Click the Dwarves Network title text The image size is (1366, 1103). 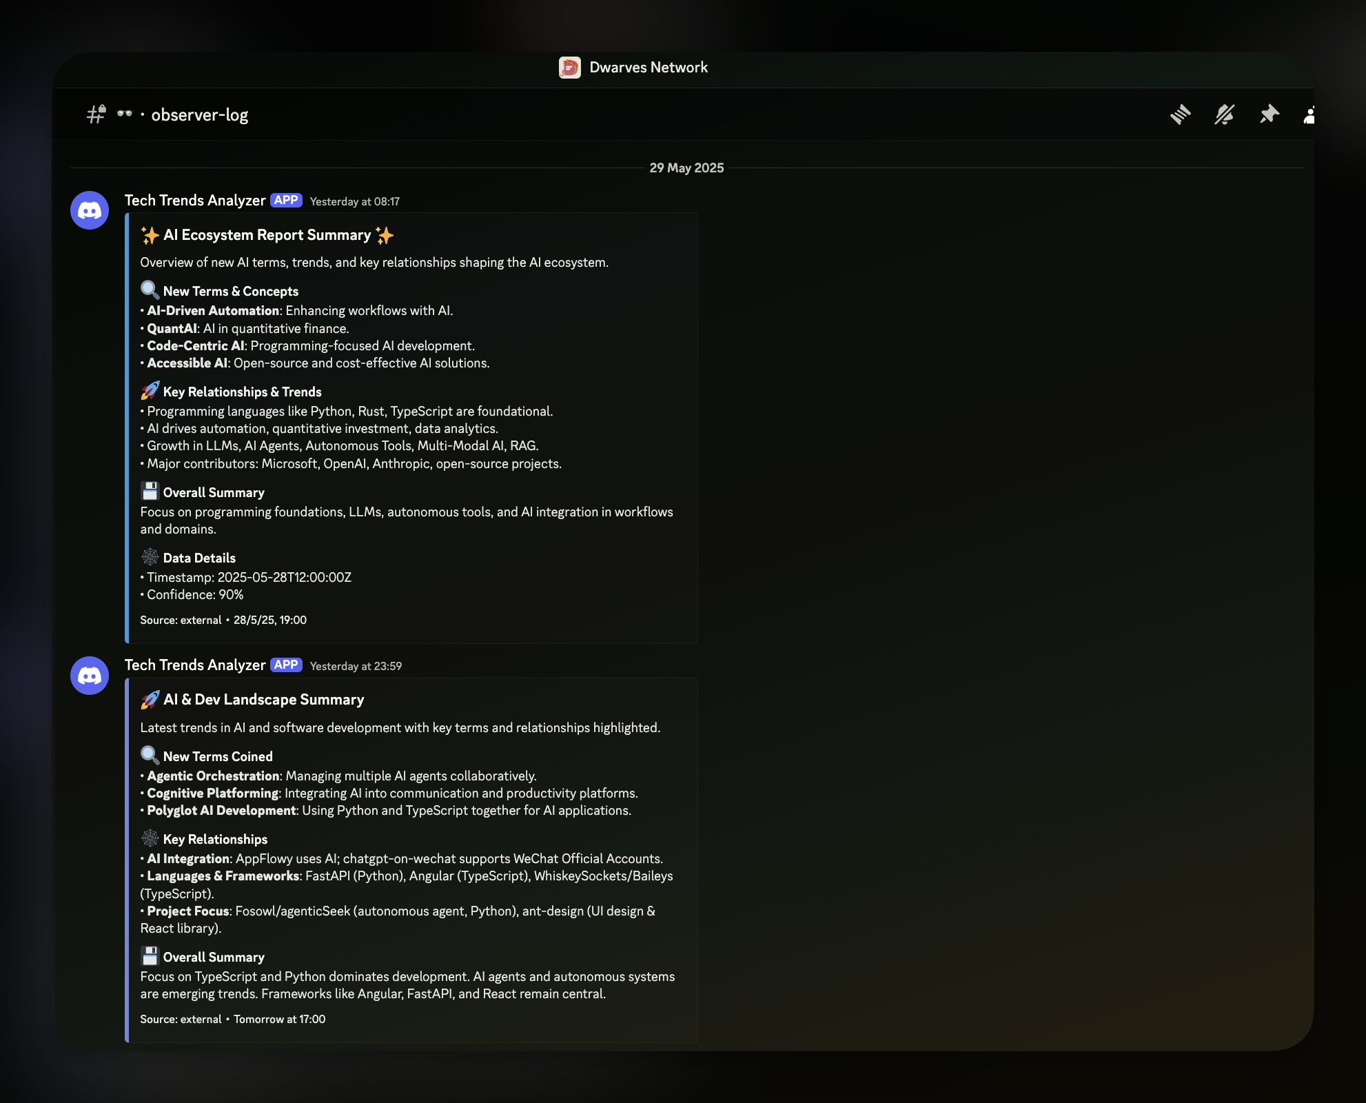[x=649, y=68]
